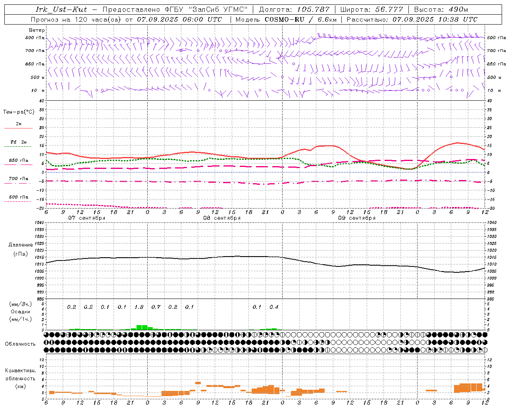Click the "(мм/3ч.)" precipitation unit label
Viewport: 508px width, 406px height.
pyautogui.click(x=20, y=304)
